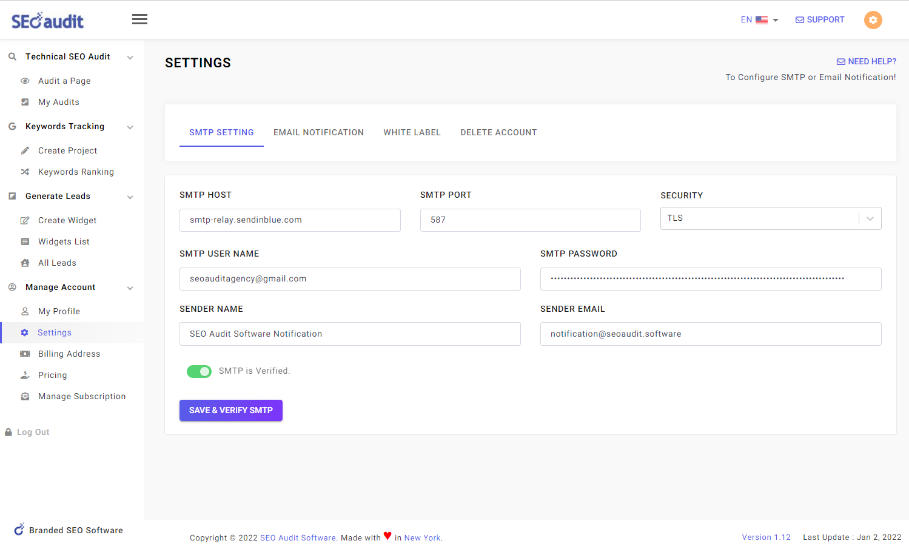
Task: Click the SMTP PORT input field
Action: [530, 220]
